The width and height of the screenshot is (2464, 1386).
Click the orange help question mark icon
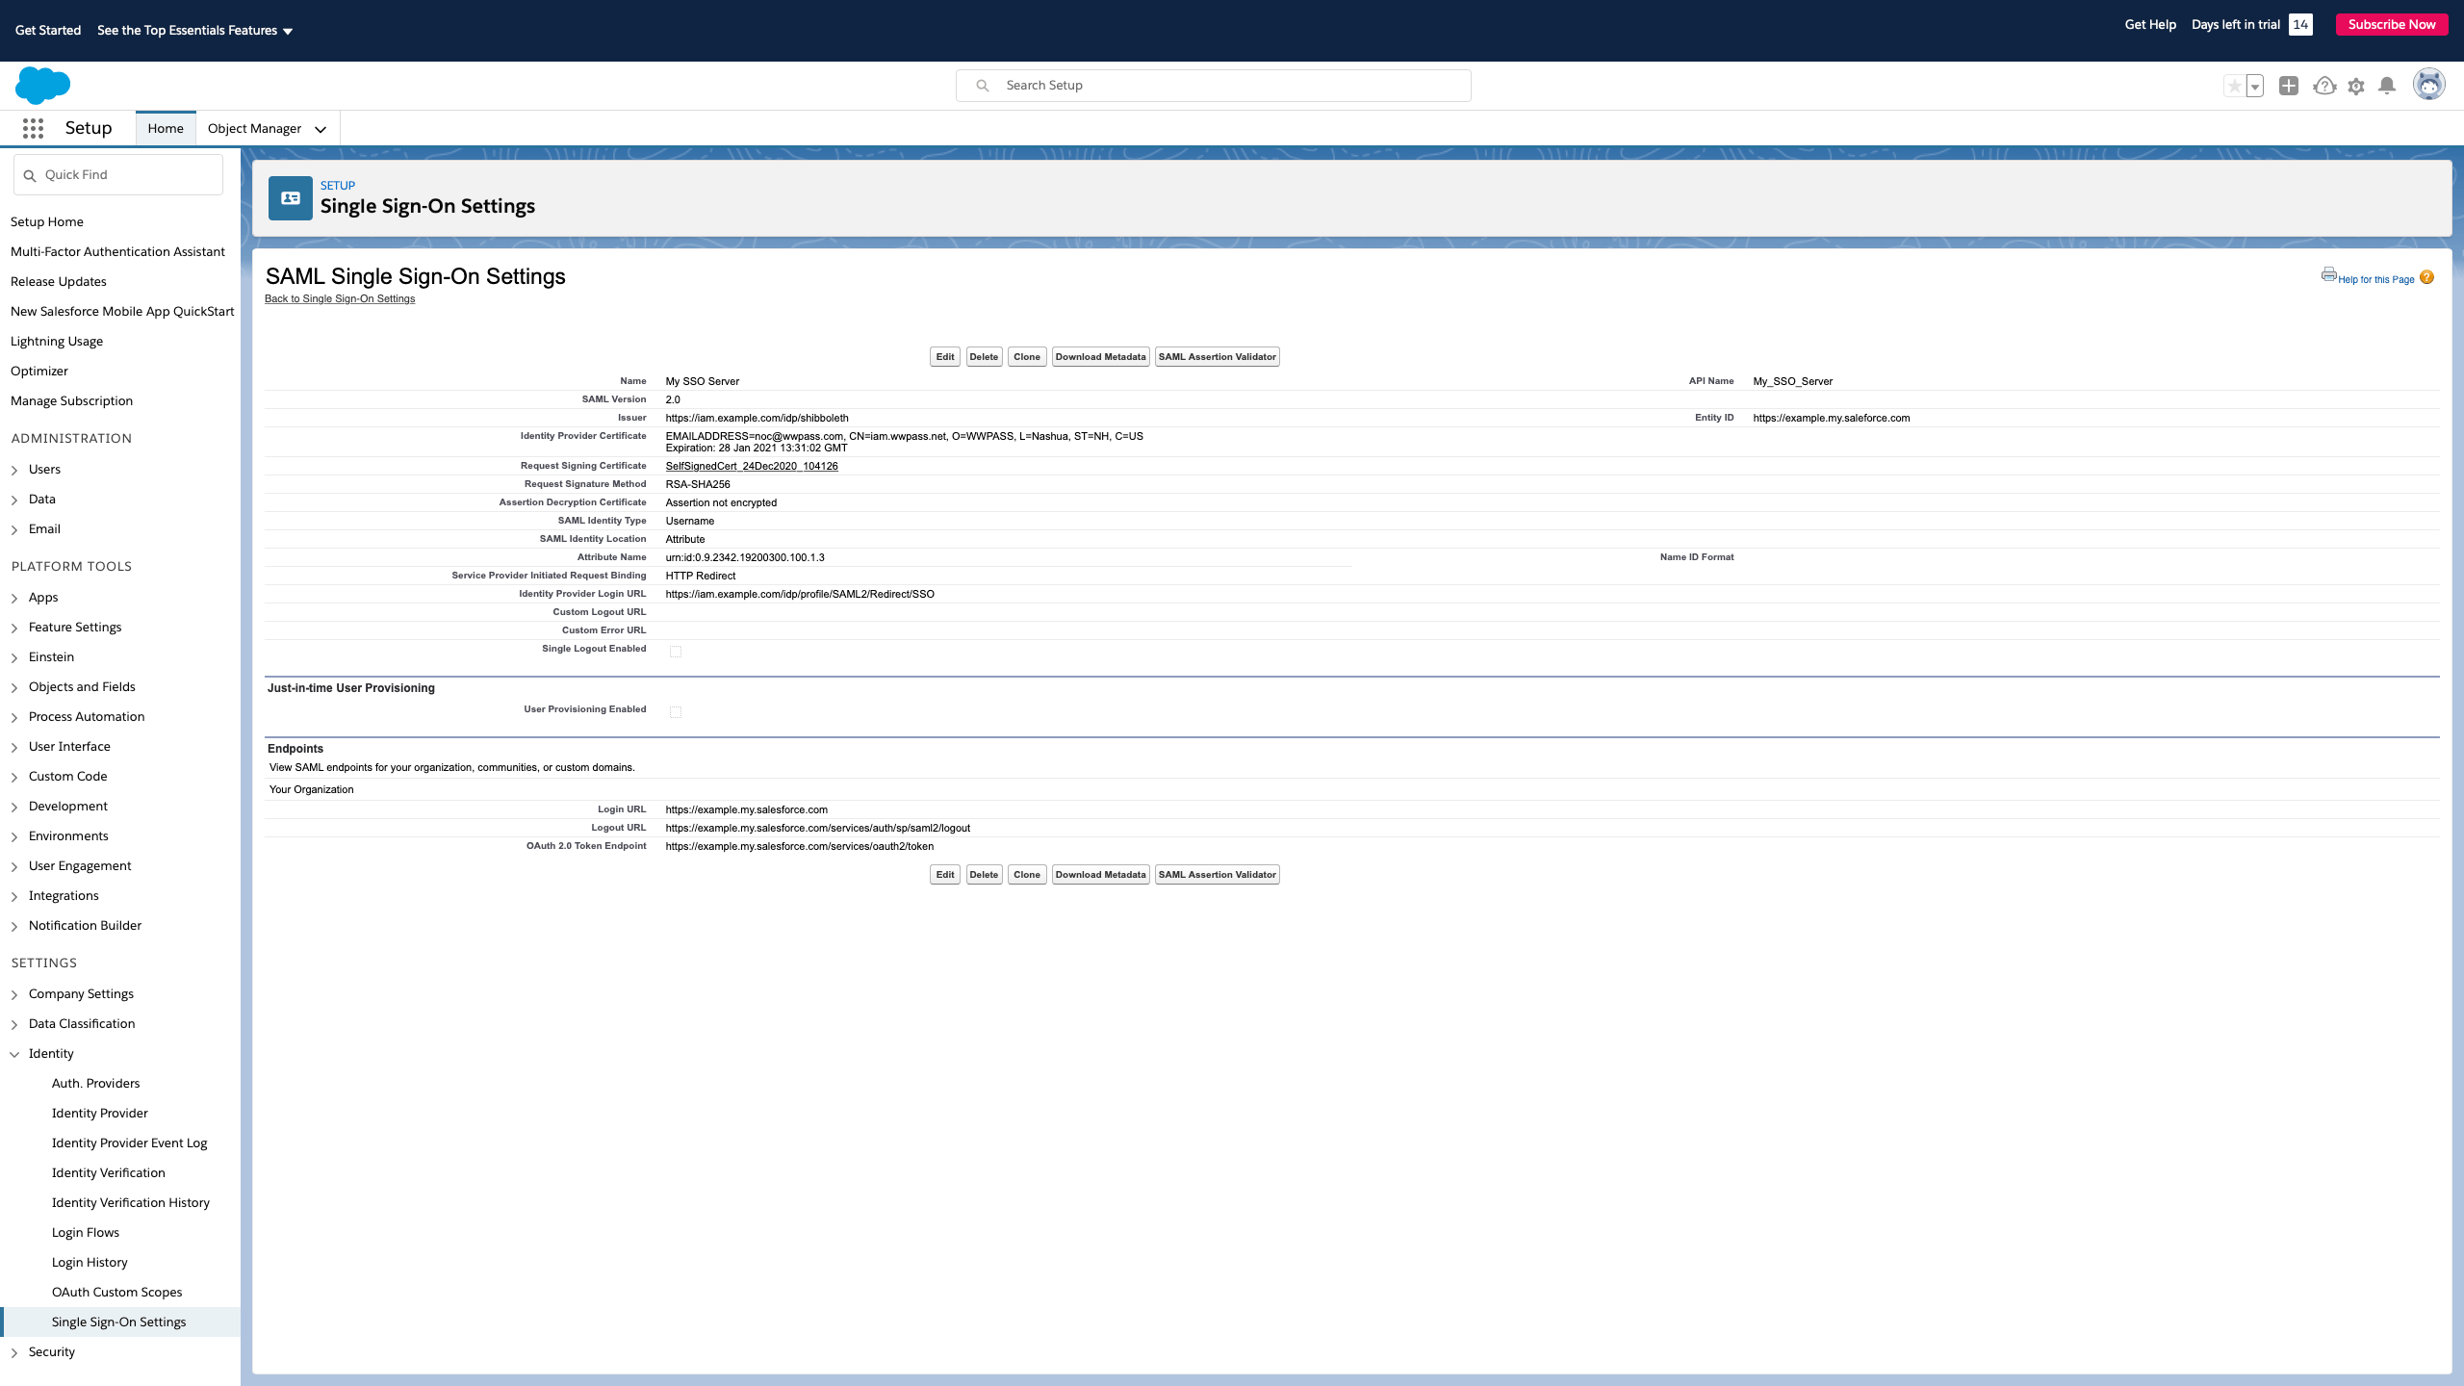click(x=2426, y=277)
